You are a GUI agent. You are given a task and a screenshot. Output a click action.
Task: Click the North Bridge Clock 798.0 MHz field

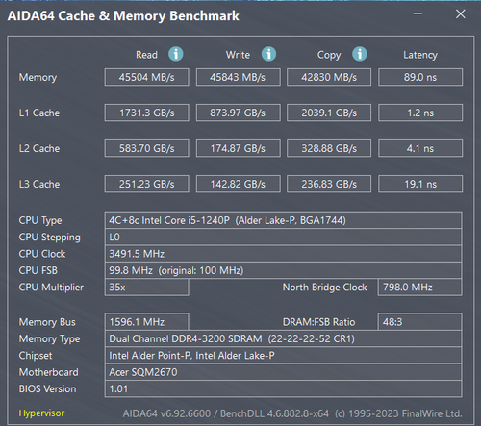pyautogui.click(x=419, y=287)
